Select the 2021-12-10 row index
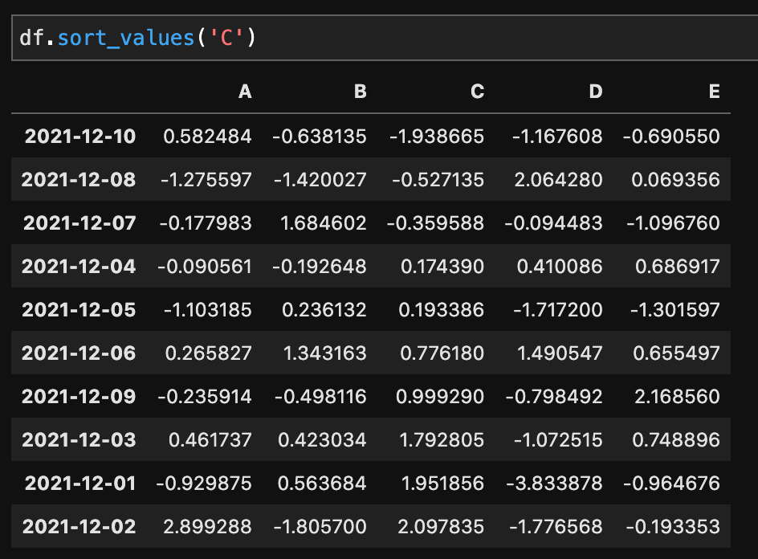 coord(80,137)
